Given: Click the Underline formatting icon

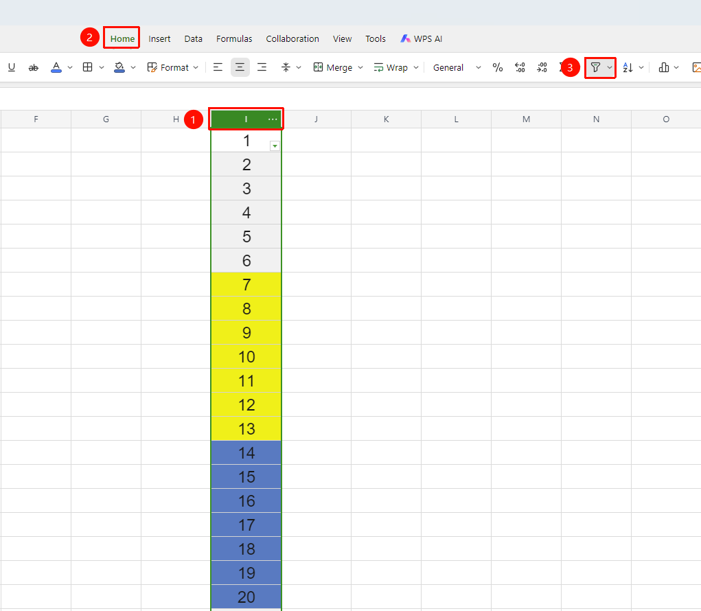Looking at the screenshot, I should click(12, 67).
